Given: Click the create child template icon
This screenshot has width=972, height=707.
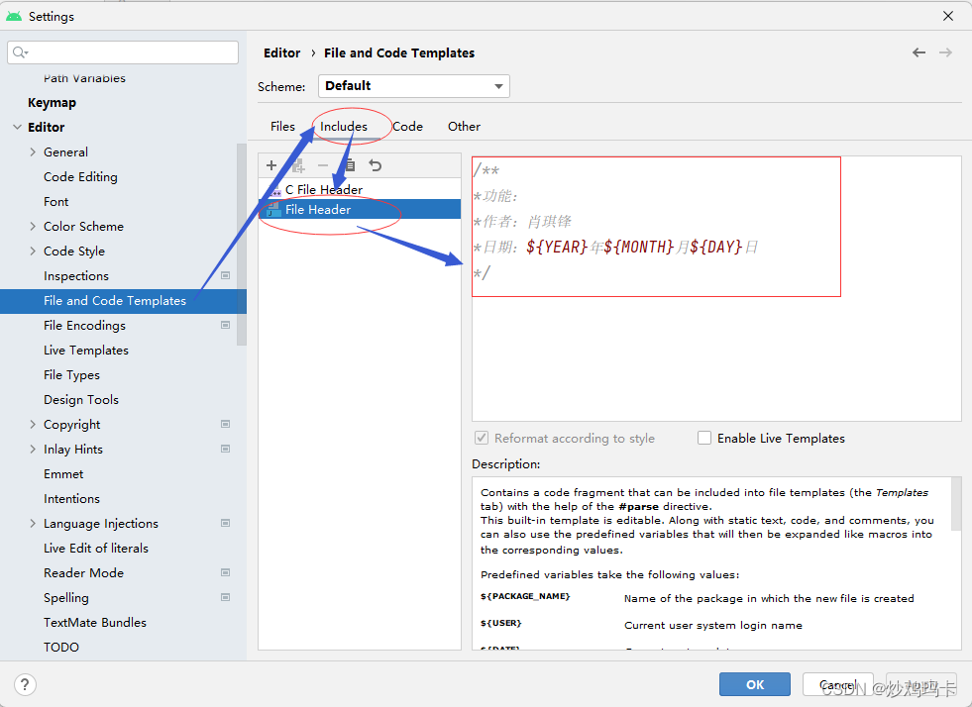Looking at the screenshot, I should click(x=298, y=164).
